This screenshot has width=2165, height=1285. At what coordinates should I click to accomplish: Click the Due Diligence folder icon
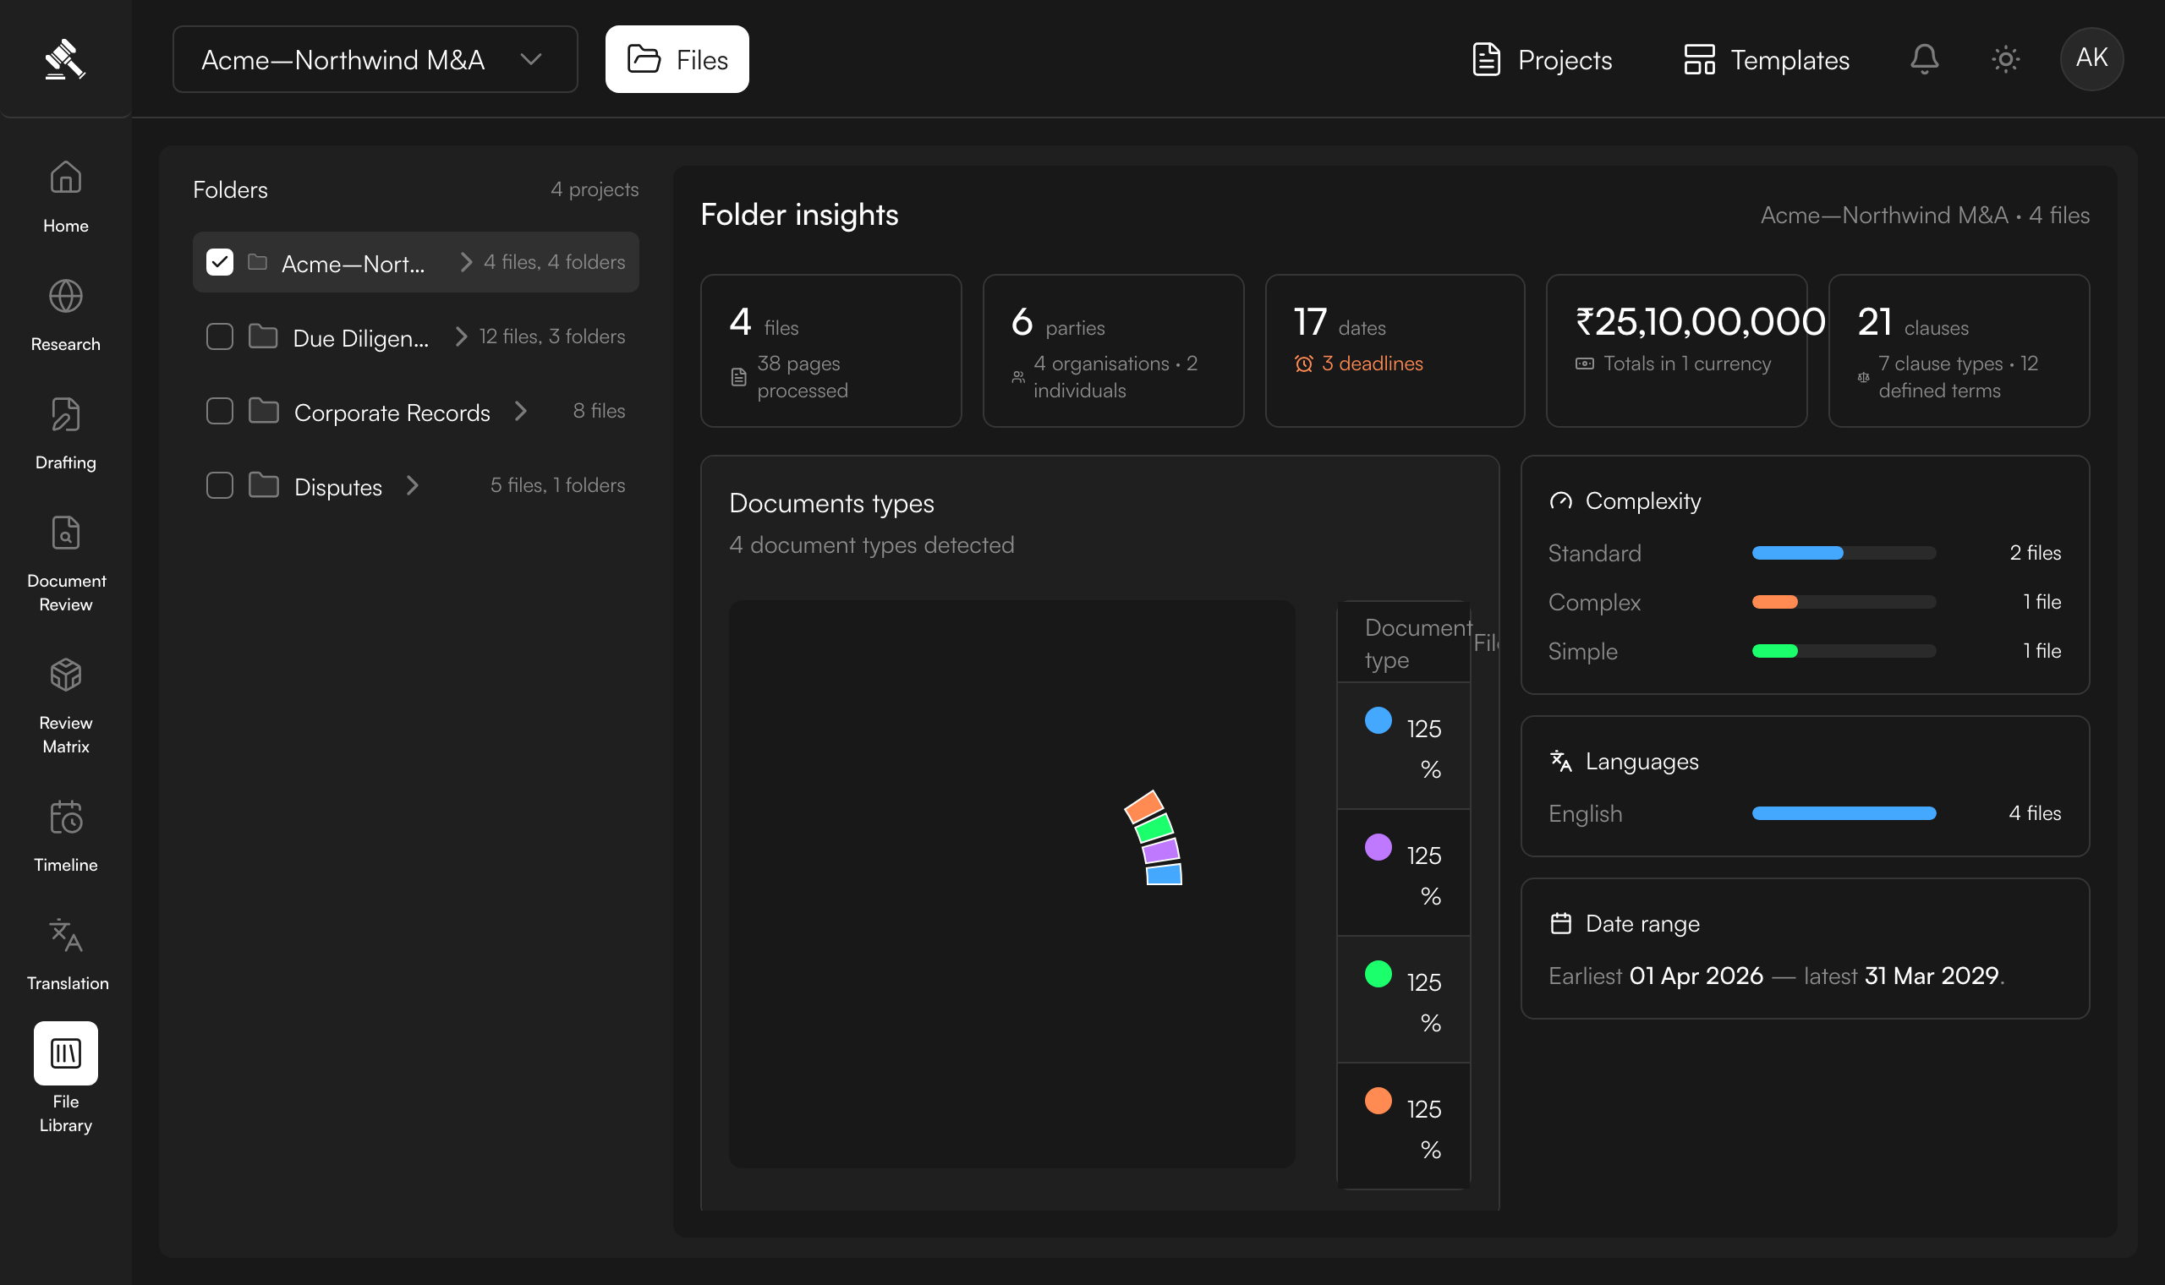tap(263, 336)
